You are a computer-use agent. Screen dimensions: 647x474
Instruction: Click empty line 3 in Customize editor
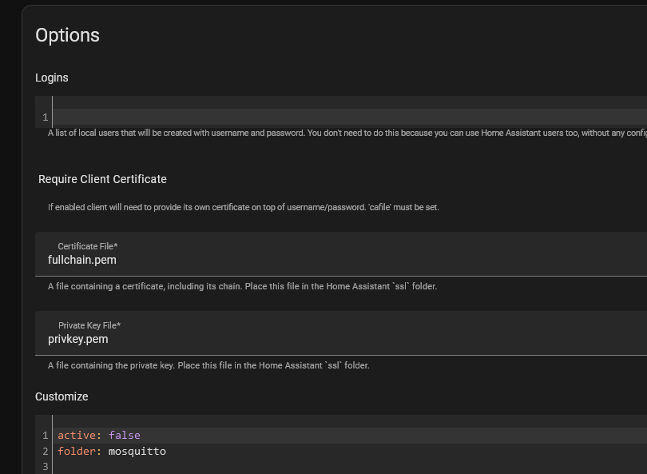click(350, 467)
